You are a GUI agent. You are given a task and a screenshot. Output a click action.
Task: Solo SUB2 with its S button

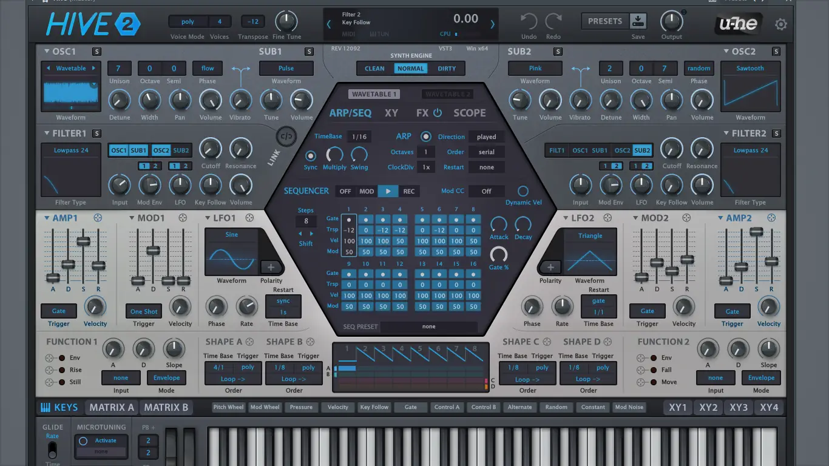click(558, 52)
